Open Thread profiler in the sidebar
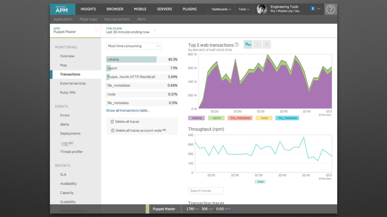 tap(71, 152)
